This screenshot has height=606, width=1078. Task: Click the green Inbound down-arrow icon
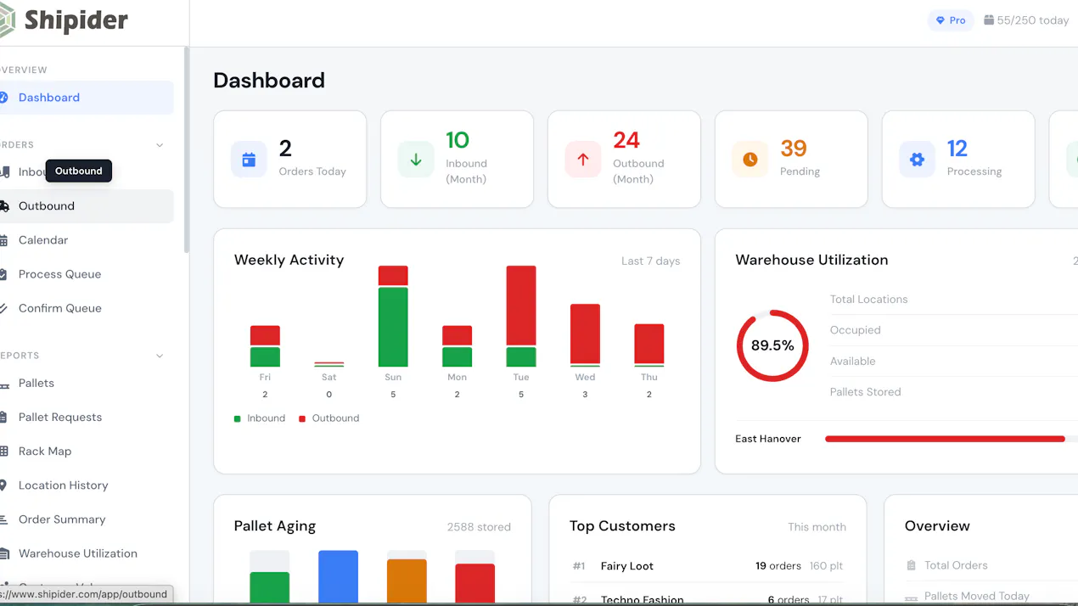click(416, 160)
